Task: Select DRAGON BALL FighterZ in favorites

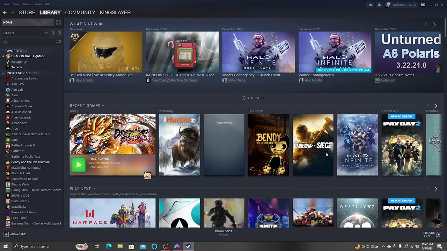Action: (28, 56)
